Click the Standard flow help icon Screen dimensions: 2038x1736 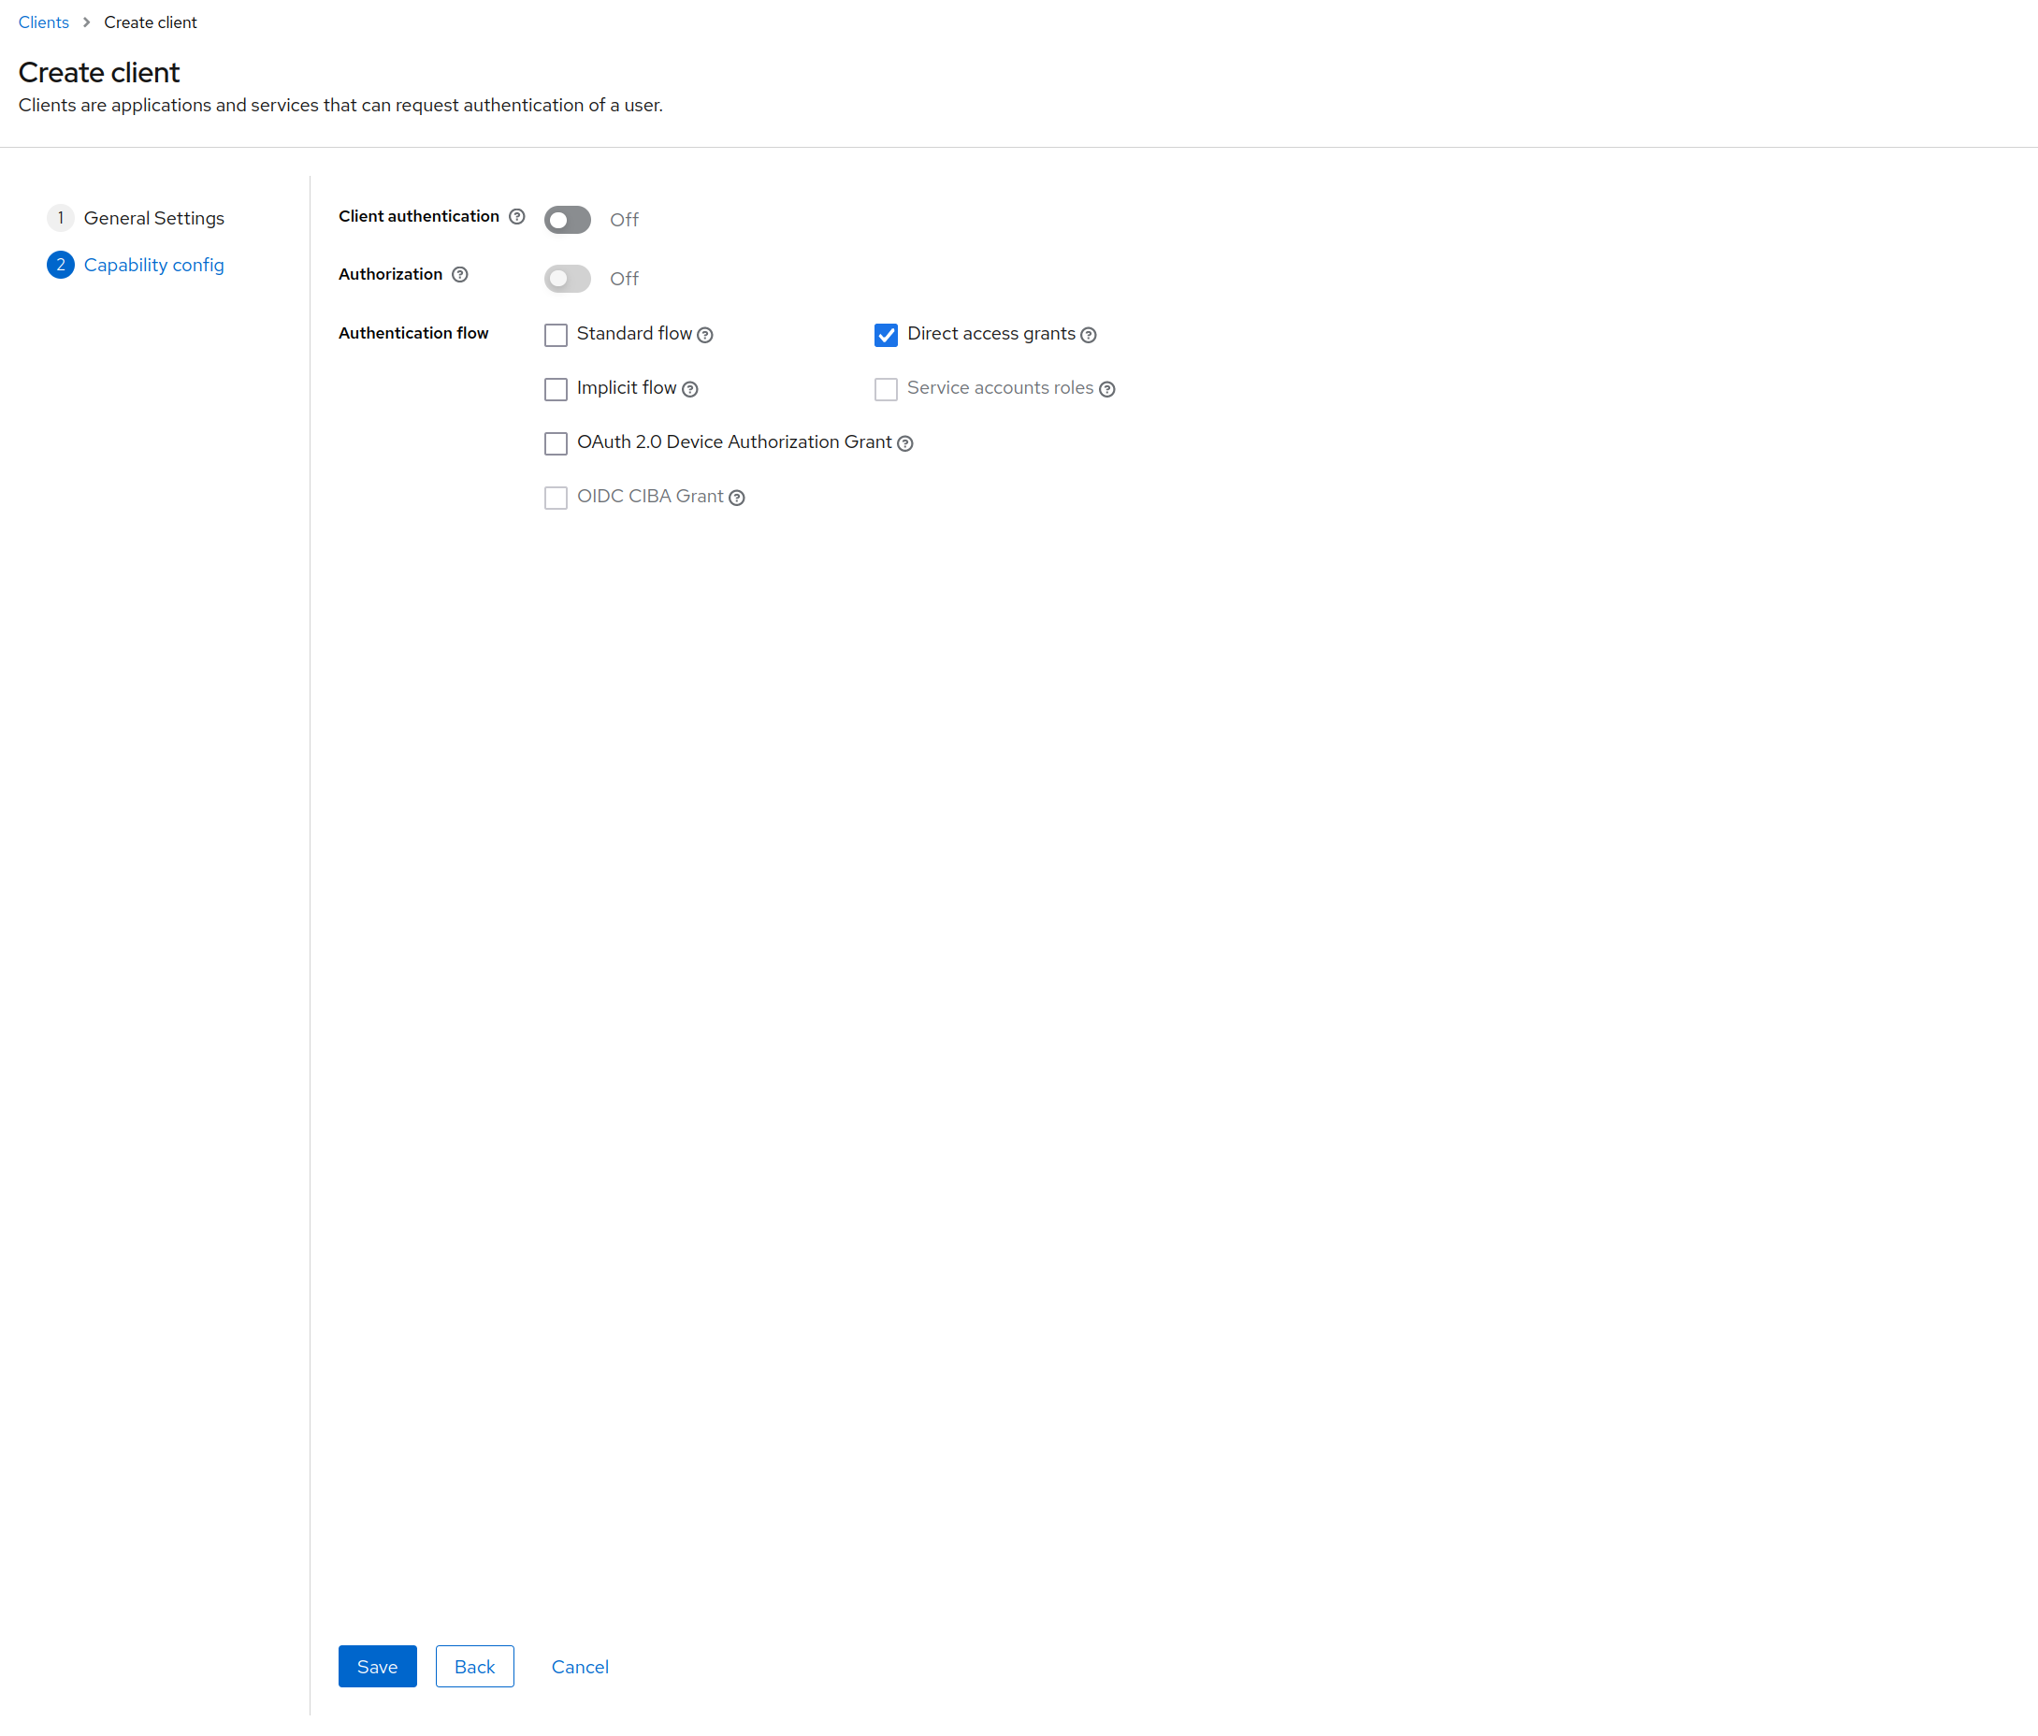pos(707,334)
